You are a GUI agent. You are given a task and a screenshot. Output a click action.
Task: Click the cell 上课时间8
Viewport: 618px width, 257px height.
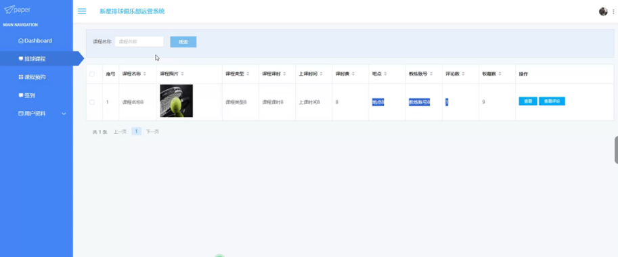pos(309,102)
